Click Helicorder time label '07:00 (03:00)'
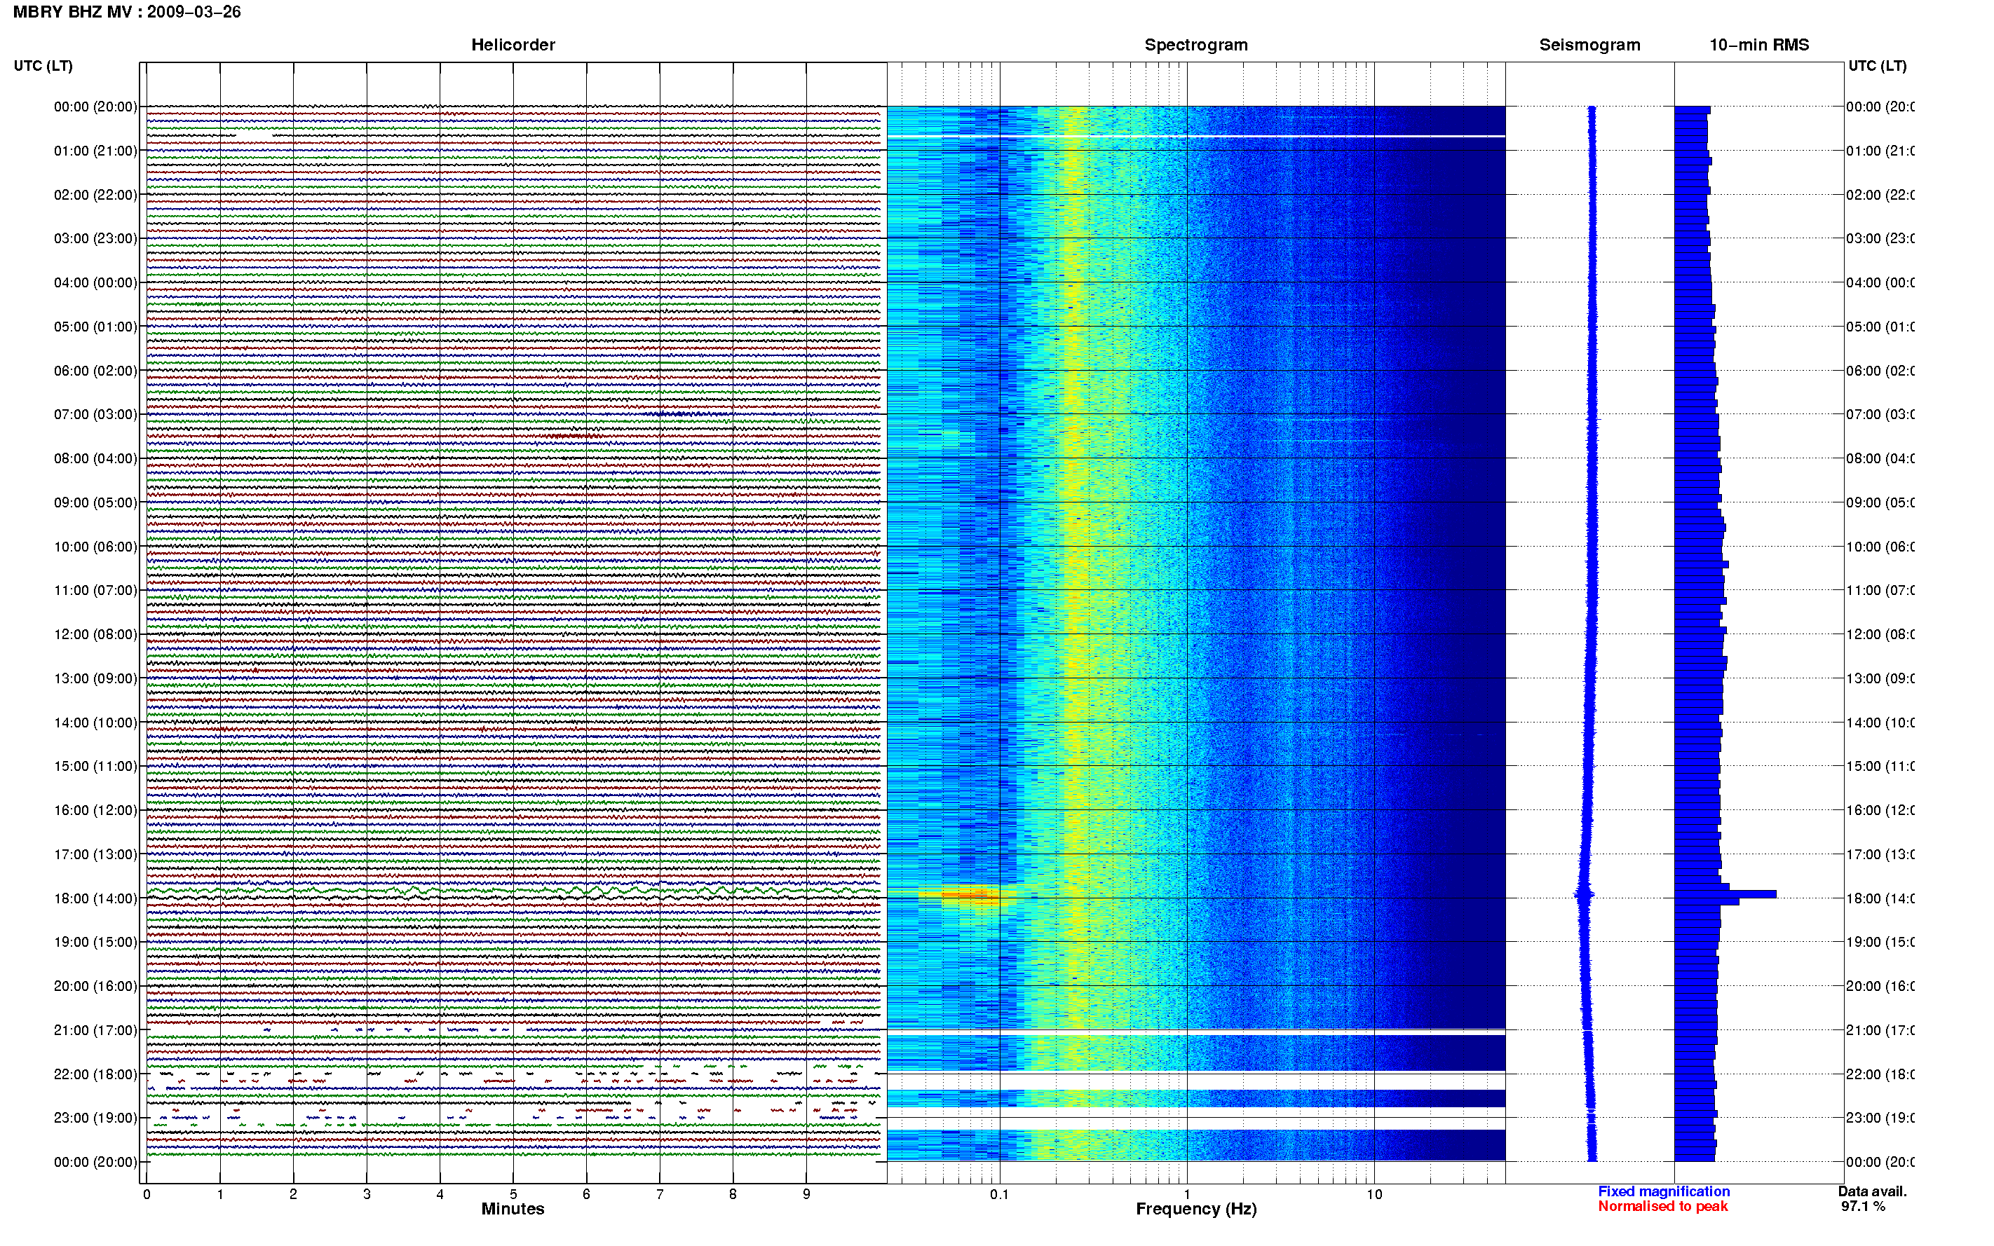 pyautogui.click(x=95, y=414)
